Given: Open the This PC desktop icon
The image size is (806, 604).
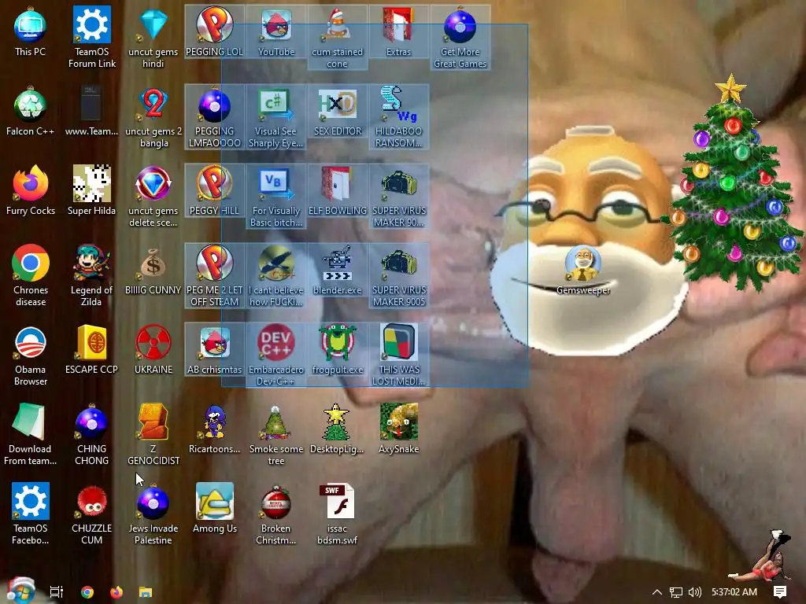Looking at the screenshot, I should tap(31, 31).
